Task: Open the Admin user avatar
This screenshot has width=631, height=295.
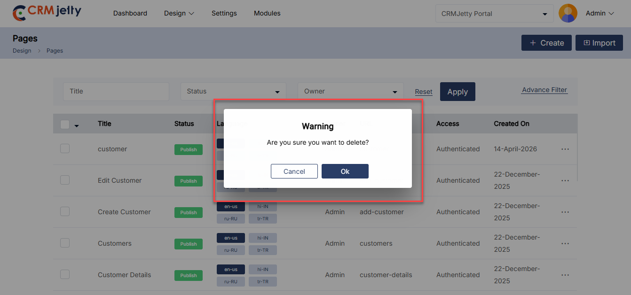Action: point(568,13)
